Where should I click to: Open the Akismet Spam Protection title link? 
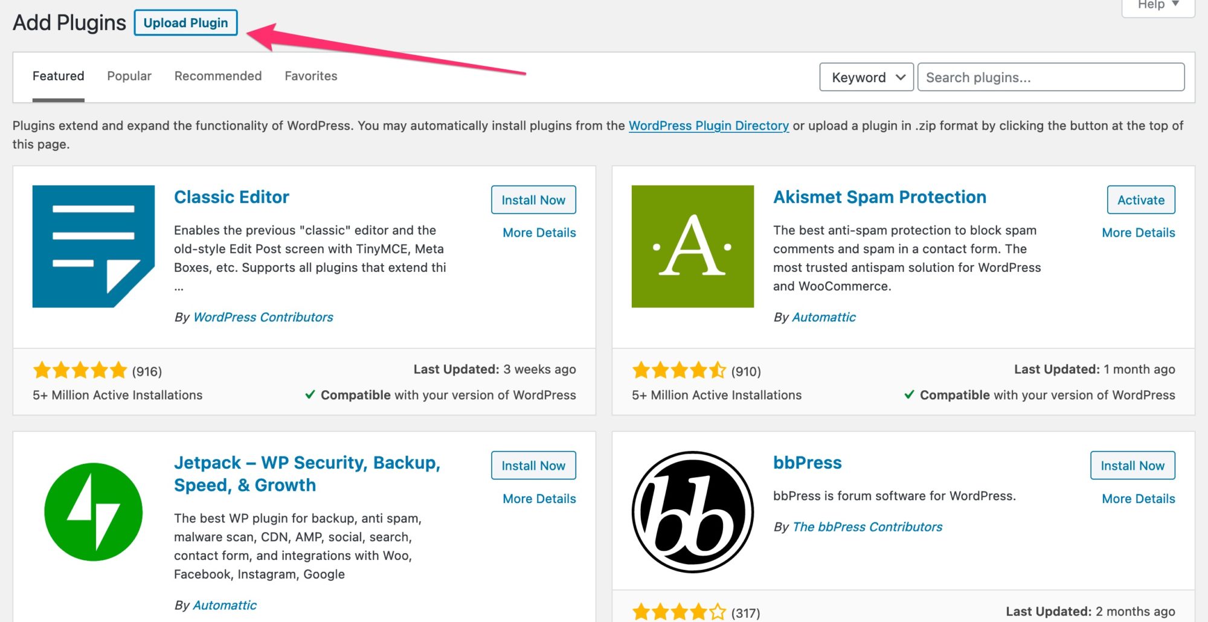pyautogui.click(x=879, y=197)
